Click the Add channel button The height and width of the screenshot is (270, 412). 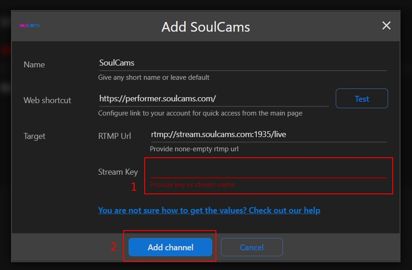170,247
